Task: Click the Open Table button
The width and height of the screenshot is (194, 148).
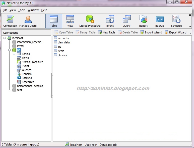Action: point(63,32)
